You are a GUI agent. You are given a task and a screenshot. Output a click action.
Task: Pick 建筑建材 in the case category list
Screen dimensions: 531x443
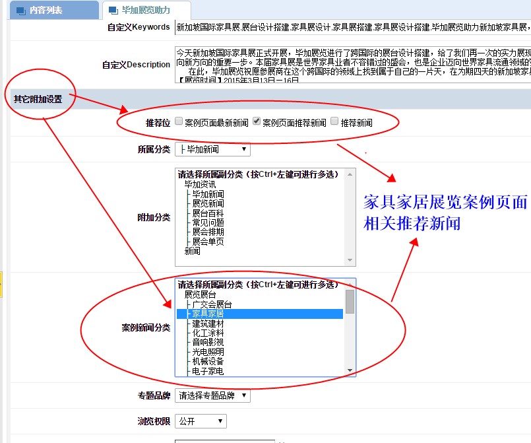click(x=208, y=324)
